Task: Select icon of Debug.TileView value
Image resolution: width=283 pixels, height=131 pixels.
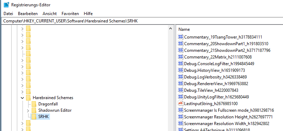Action: click(x=181, y=90)
